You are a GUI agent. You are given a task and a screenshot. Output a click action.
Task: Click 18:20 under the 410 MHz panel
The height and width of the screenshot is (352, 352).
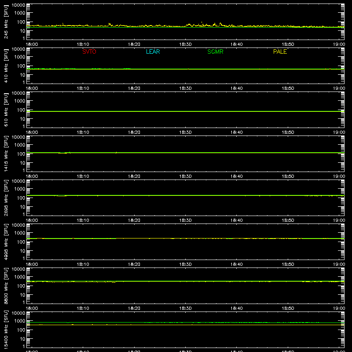tap(134, 88)
